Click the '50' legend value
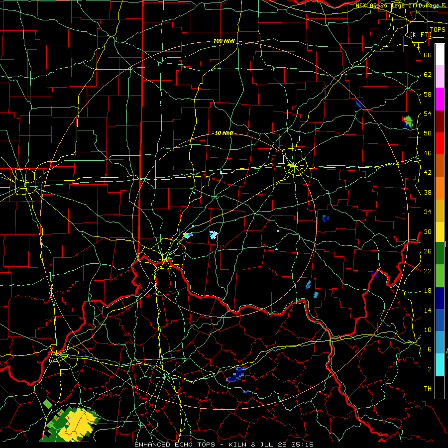The width and height of the screenshot is (448, 448). click(428, 133)
